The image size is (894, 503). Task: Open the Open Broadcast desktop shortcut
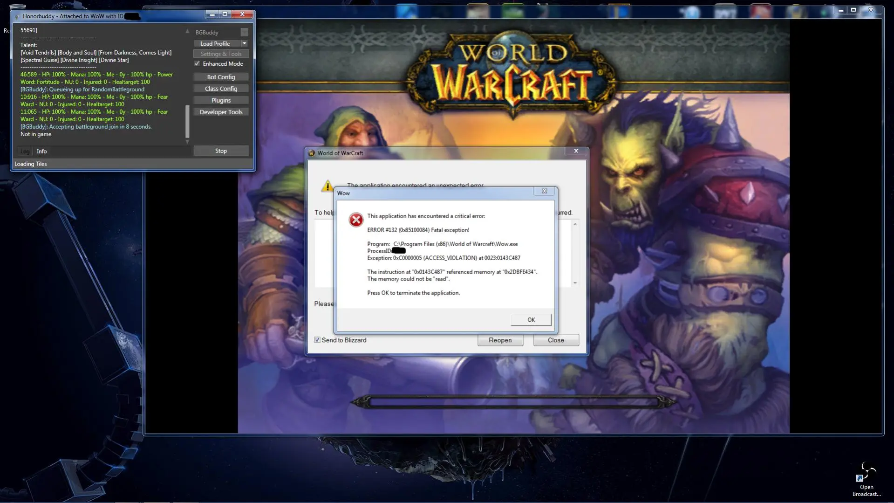click(866, 480)
